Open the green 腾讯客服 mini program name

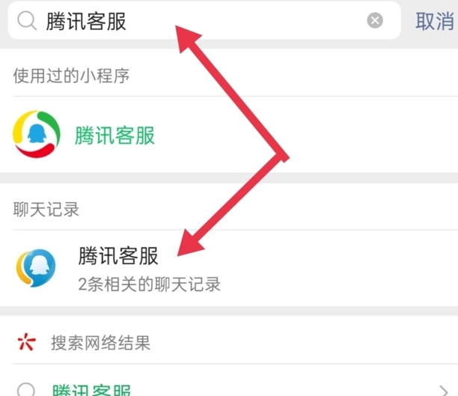click(x=114, y=135)
